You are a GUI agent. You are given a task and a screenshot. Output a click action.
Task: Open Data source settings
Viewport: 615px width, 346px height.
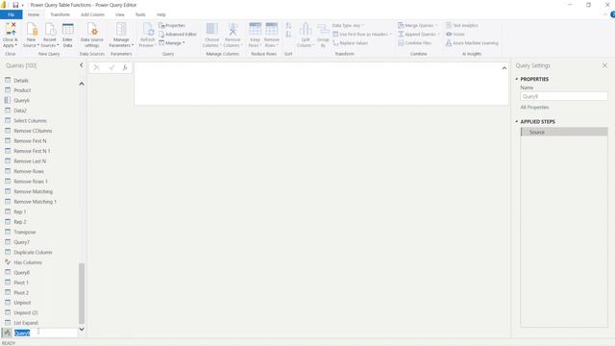pos(92,35)
